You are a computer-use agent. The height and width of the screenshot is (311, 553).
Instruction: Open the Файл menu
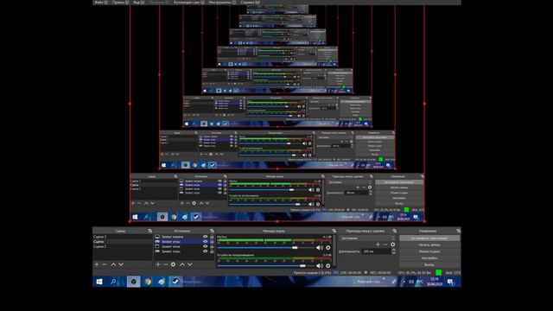pyautogui.click(x=101, y=2)
